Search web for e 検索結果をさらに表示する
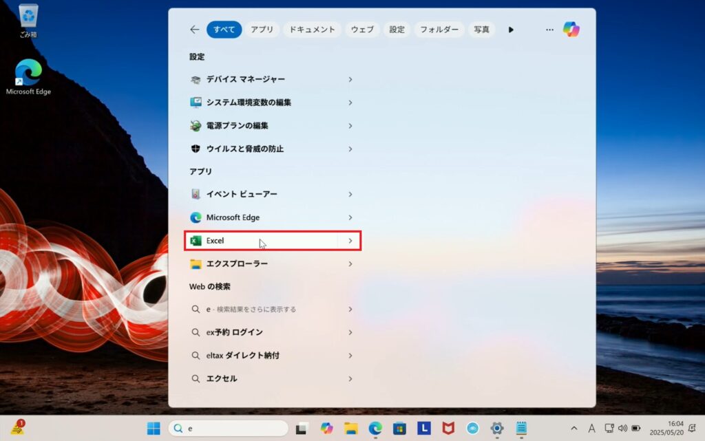This screenshot has height=441, width=705. click(x=273, y=309)
